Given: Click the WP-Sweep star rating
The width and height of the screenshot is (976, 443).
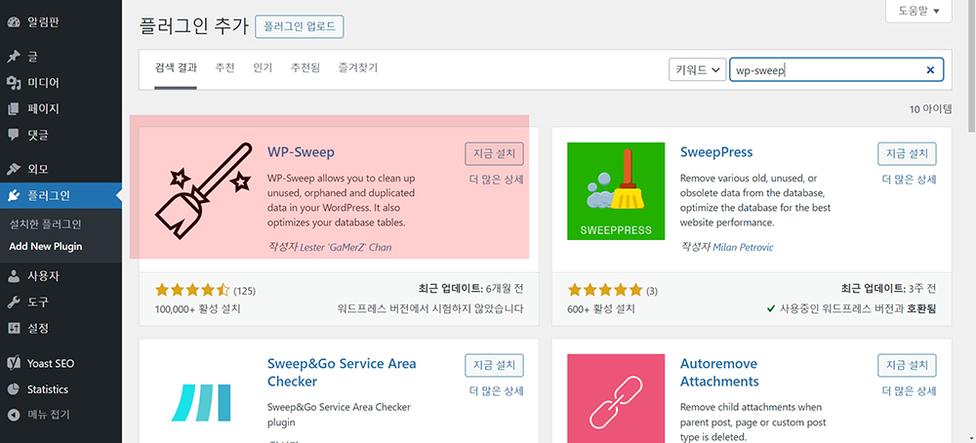Looking at the screenshot, I should [192, 291].
